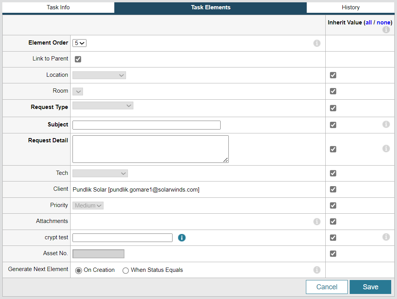The height and width of the screenshot is (299, 397).
Task: Open the History tab
Action: coord(350,7)
